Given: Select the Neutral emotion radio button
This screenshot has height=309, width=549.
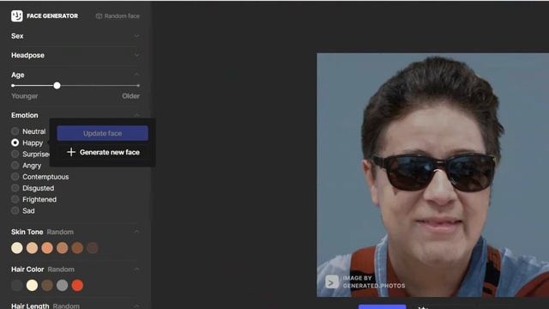Looking at the screenshot, I should [x=15, y=131].
